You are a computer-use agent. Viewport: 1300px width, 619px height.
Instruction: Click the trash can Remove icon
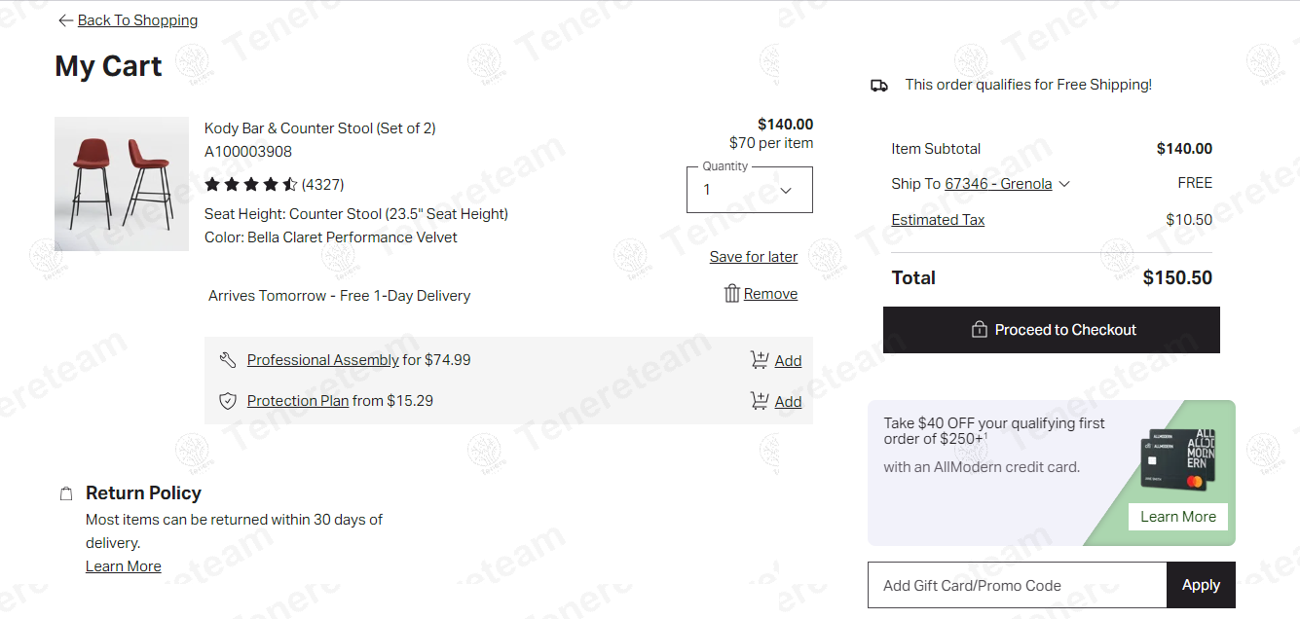(732, 294)
